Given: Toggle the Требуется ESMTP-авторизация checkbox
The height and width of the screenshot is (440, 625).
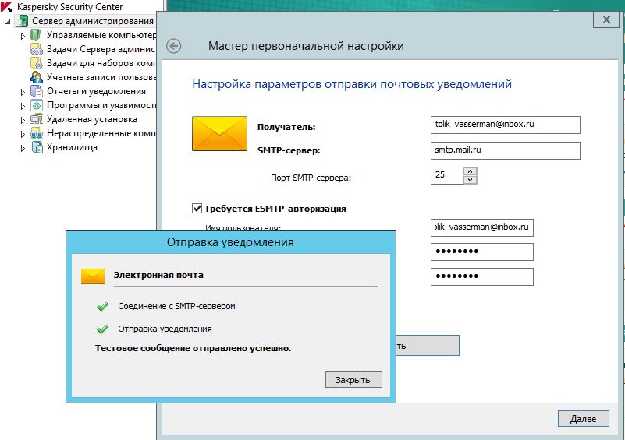Looking at the screenshot, I should pos(197,209).
